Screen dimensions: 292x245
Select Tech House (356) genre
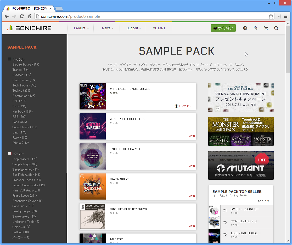pyautogui.click(x=24, y=85)
